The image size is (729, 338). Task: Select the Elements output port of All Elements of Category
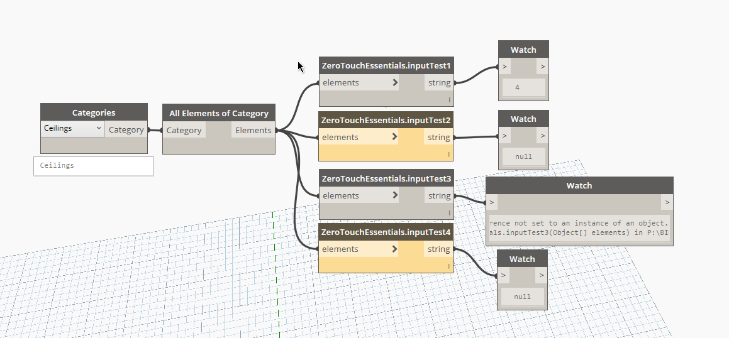(x=253, y=131)
